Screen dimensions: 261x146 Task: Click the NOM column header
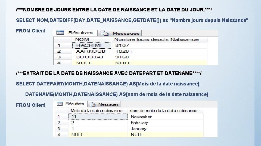(x=91, y=39)
